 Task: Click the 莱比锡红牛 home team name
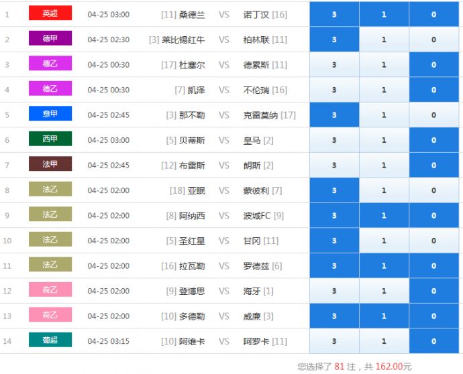[183, 40]
